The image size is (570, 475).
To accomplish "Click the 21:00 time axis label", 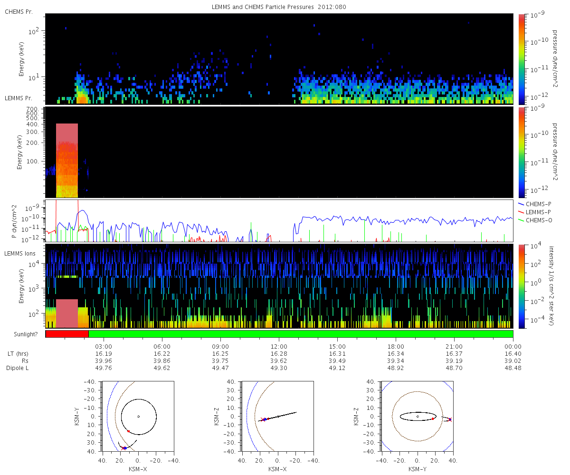I will (454, 346).
